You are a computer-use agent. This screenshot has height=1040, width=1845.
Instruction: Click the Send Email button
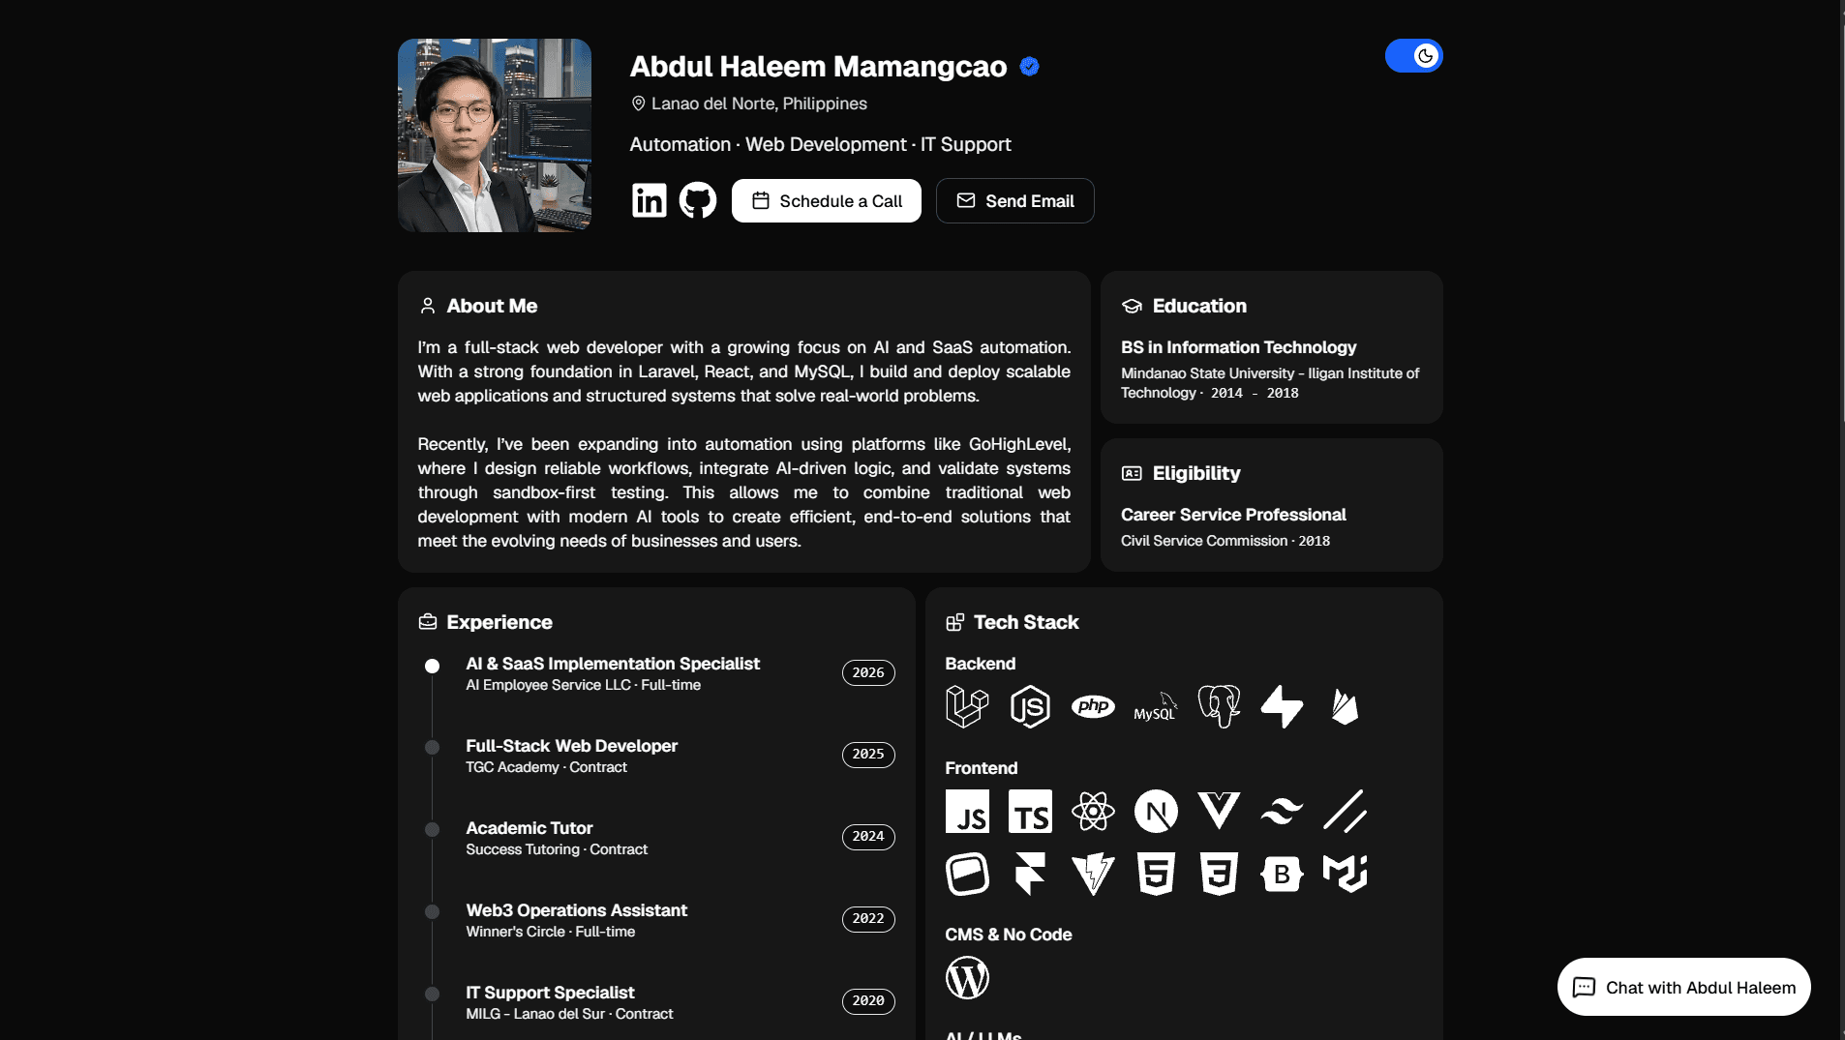[1014, 200]
